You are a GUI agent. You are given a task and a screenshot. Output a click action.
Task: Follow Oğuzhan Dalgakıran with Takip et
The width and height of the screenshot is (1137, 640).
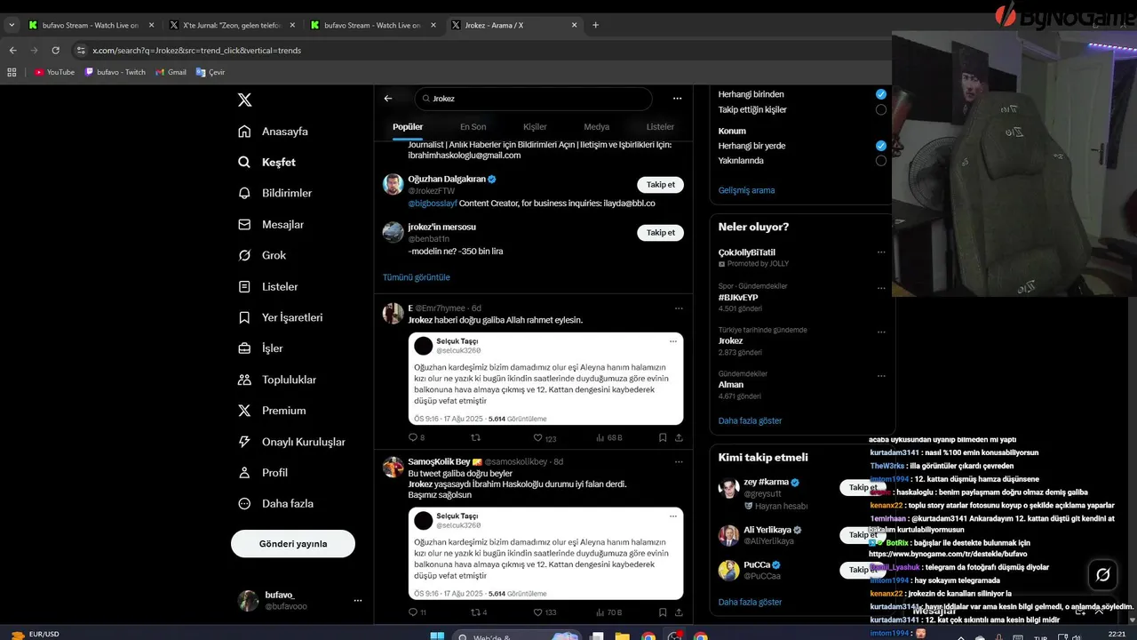pos(660,185)
